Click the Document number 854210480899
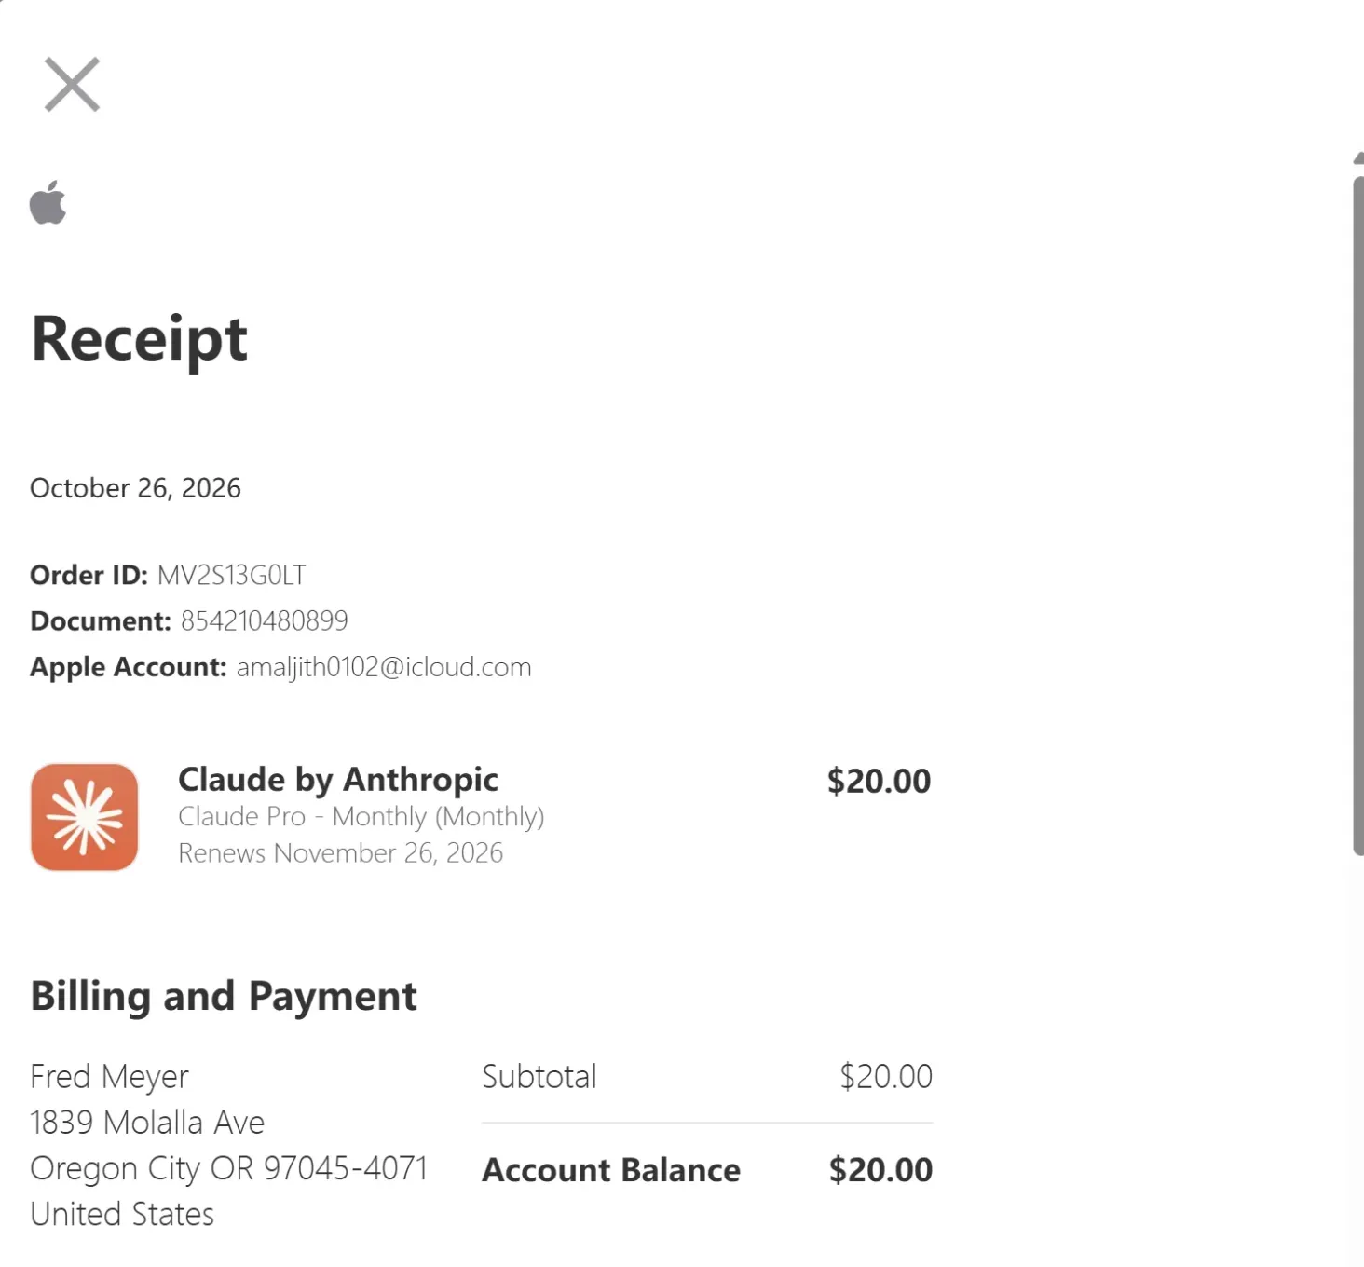Screen dimensions: 1364x1267 pyautogui.click(x=265, y=620)
